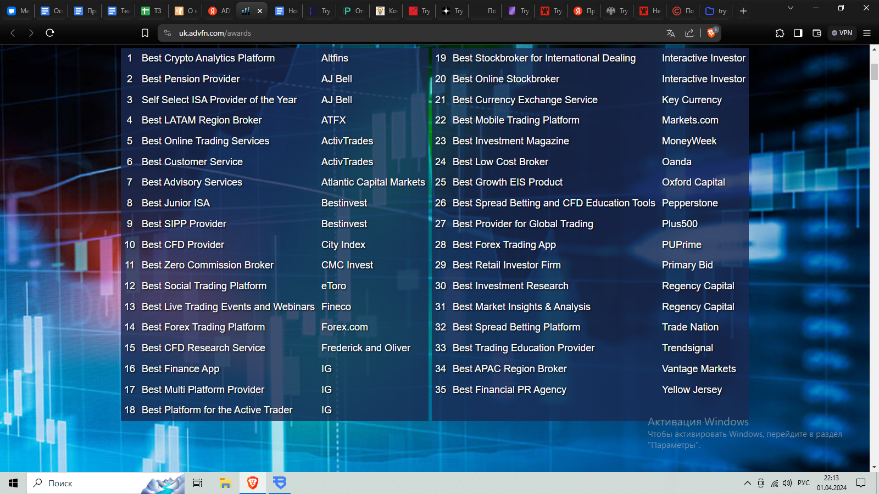This screenshot has height=494, width=879.
Task: Open the notification center icon
Action: pyautogui.click(x=861, y=483)
